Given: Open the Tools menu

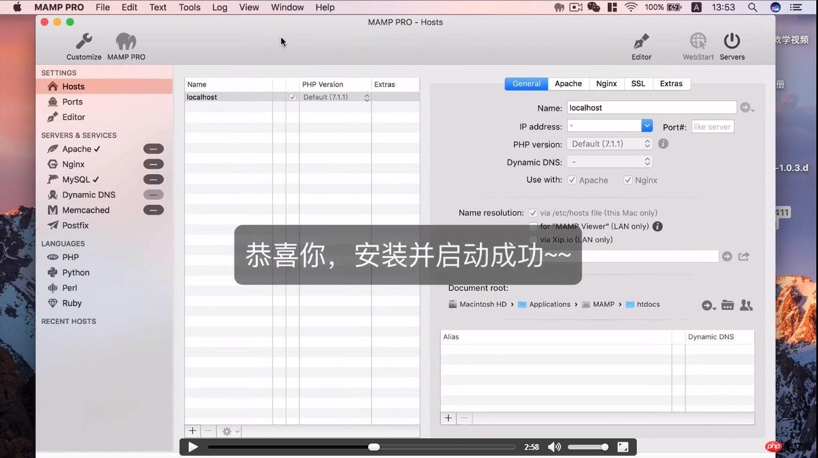Looking at the screenshot, I should (x=189, y=7).
